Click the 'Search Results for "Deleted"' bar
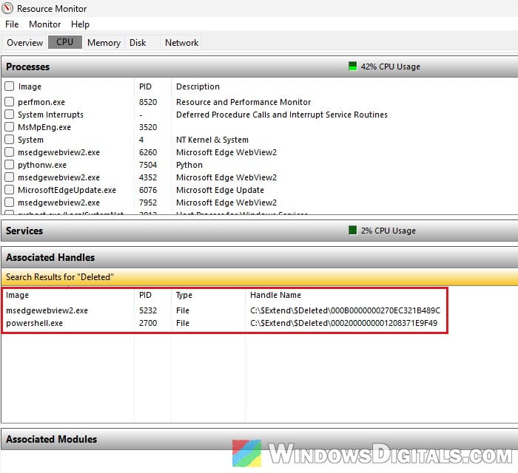Viewport: 518px width, 473px height. [259, 277]
